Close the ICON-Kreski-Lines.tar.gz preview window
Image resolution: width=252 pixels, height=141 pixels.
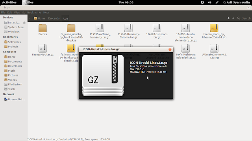170,49
